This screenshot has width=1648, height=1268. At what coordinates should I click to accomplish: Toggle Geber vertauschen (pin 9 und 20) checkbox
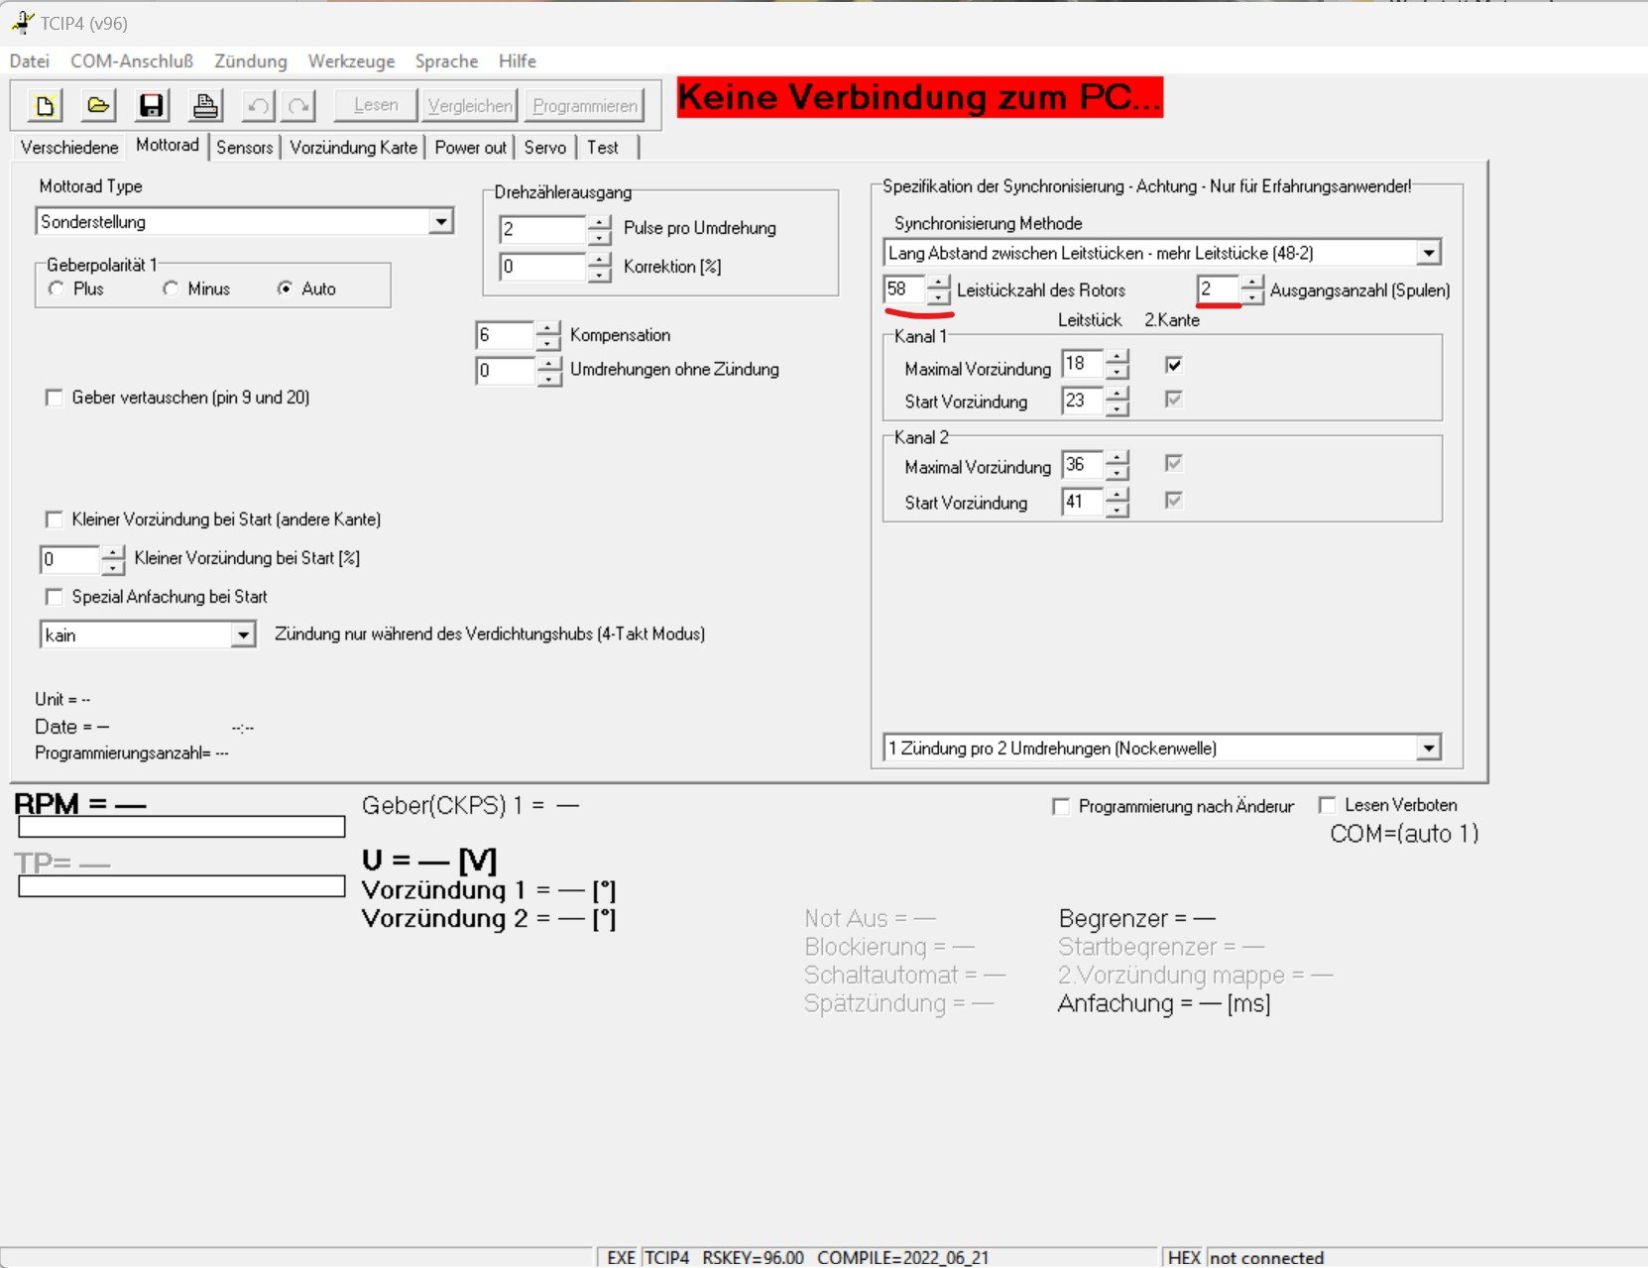[54, 398]
